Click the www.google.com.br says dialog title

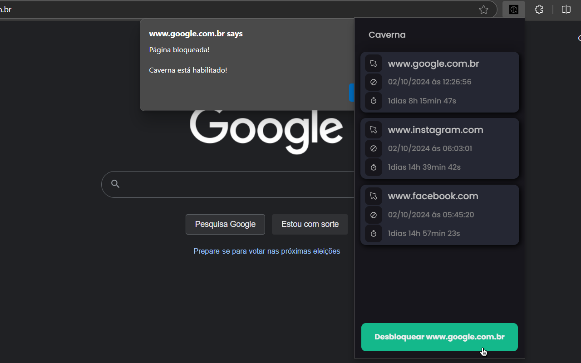coord(196,34)
